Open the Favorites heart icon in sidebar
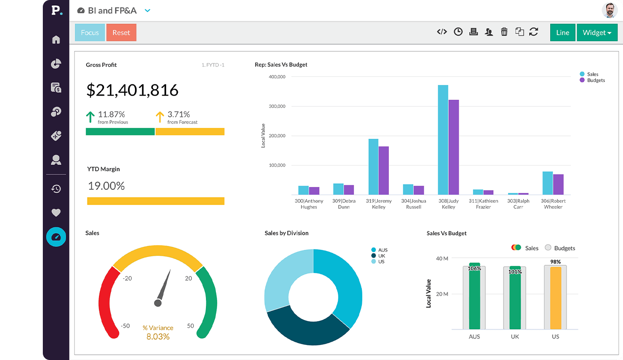623x360 pixels. 56,213
